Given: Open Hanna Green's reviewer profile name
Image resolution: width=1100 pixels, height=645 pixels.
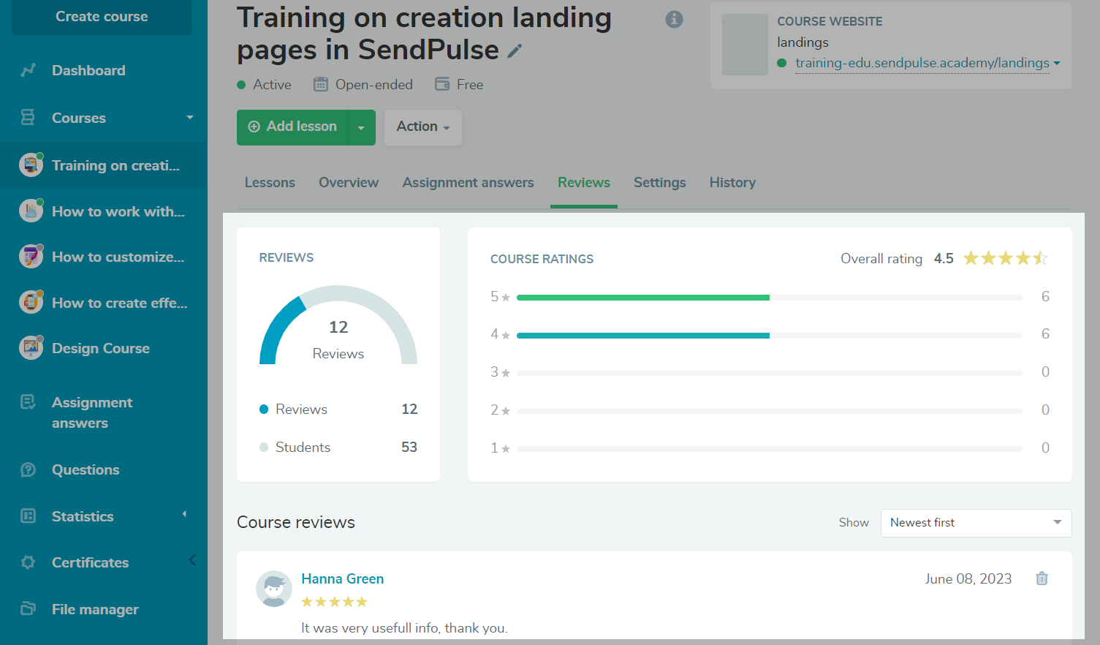Looking at the screenshot, I should 342,578.
